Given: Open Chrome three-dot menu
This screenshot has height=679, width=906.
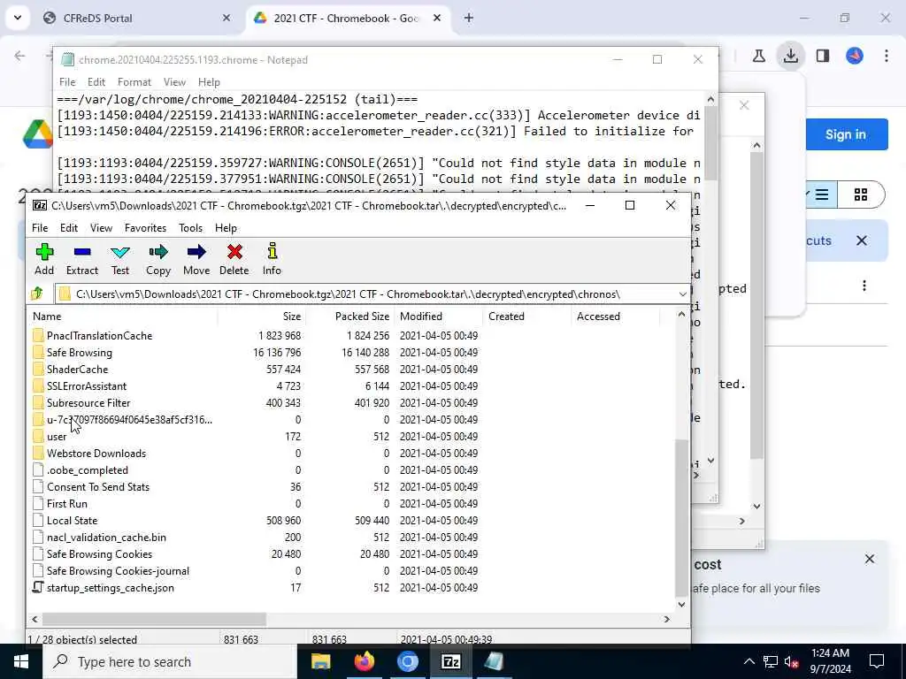Looking at the screenshot, I should click(x=887, y=56).
